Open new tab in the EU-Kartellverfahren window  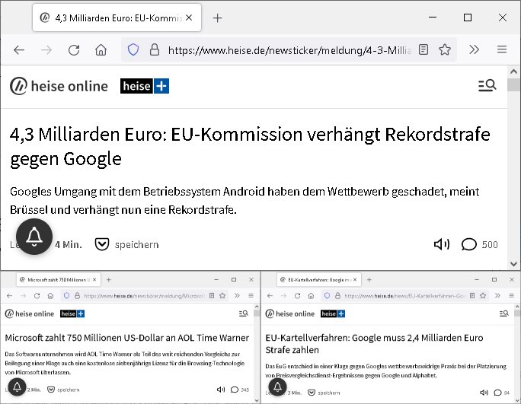tap(369, 280)
